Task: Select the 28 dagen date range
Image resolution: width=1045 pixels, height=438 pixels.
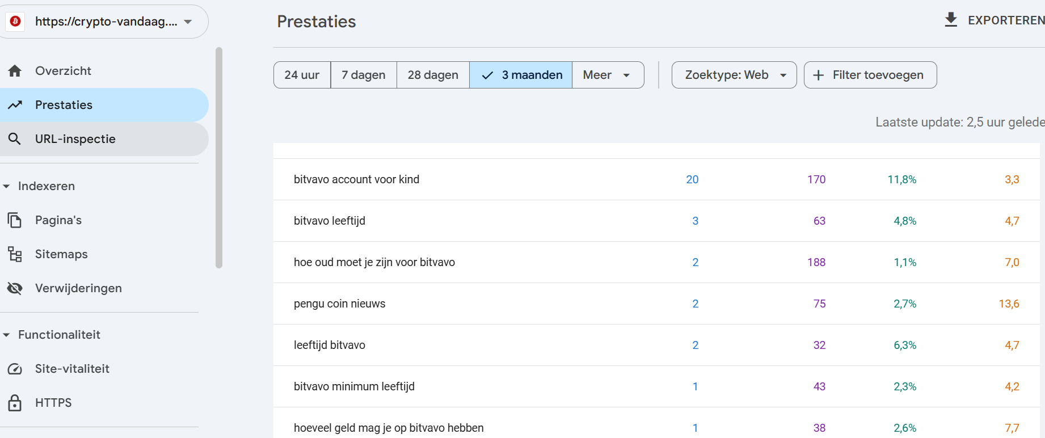Action: [x=433, y=75]
